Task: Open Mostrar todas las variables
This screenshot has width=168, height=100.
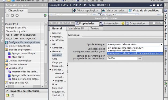Action: pos(25,72)
